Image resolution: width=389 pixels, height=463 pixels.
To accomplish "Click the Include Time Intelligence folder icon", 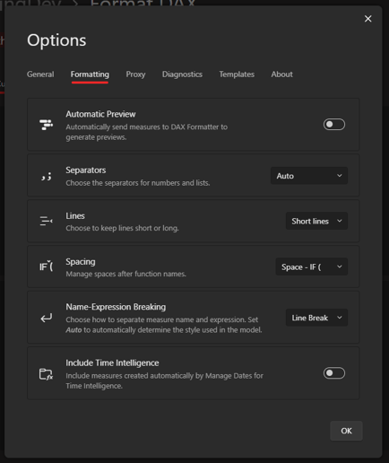I will point(46,374).
